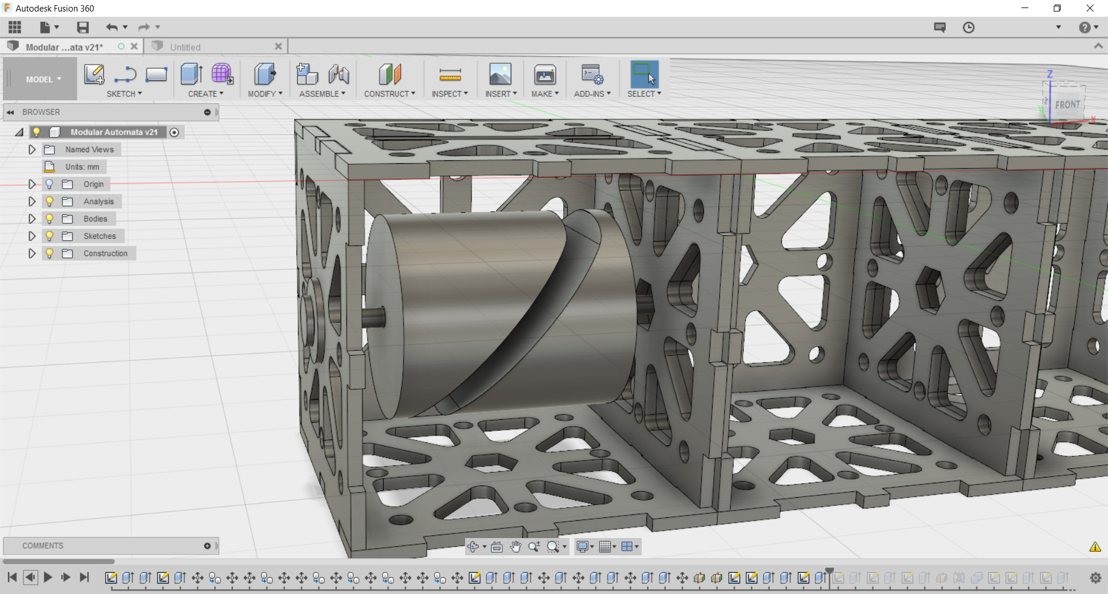Jump to the end of the timeline

(84, 577)
